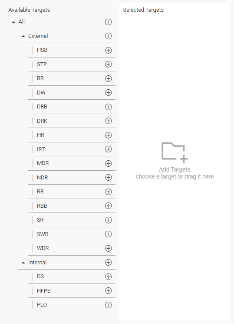The height and width of the screenshot is (324, 234).
Task: Add HFPS target with plus icon
Action: point(109,291)
